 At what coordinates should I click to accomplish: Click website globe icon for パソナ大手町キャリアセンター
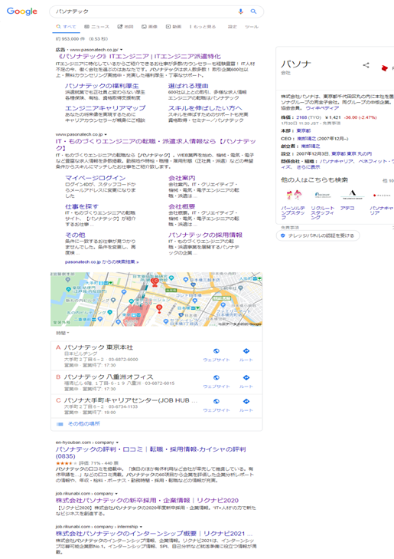[x=217, y=402]
